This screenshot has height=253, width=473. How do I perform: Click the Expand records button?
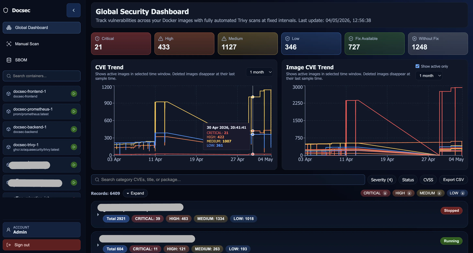(x=135, y=193)
